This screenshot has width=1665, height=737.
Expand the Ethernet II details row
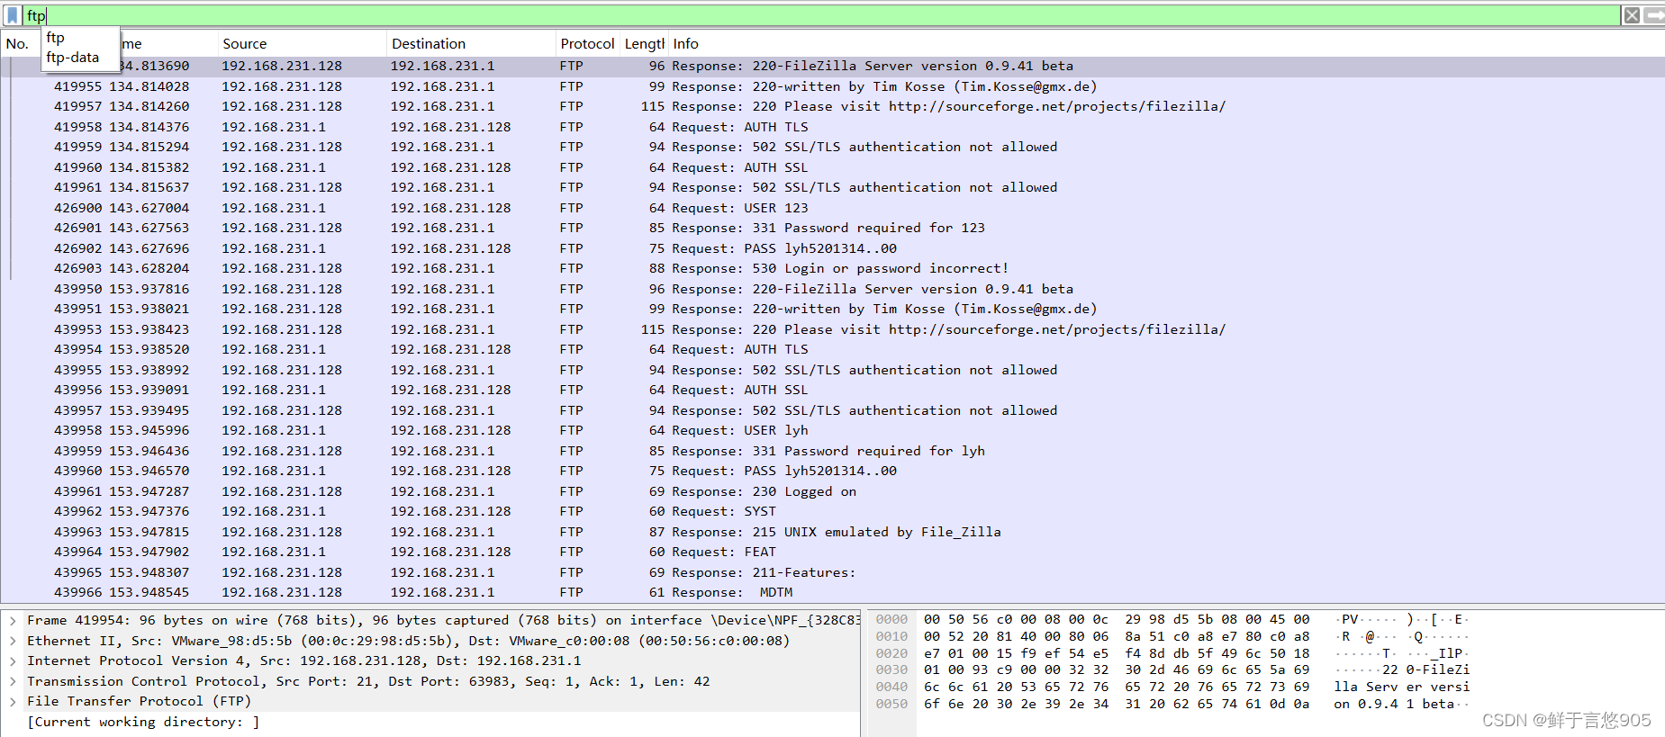click(13, 641)
